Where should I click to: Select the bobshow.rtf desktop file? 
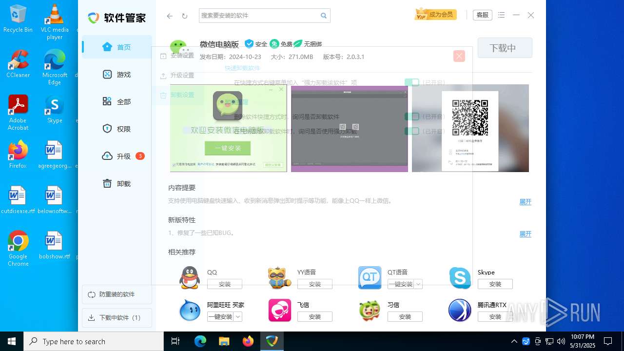click(55, 245)
